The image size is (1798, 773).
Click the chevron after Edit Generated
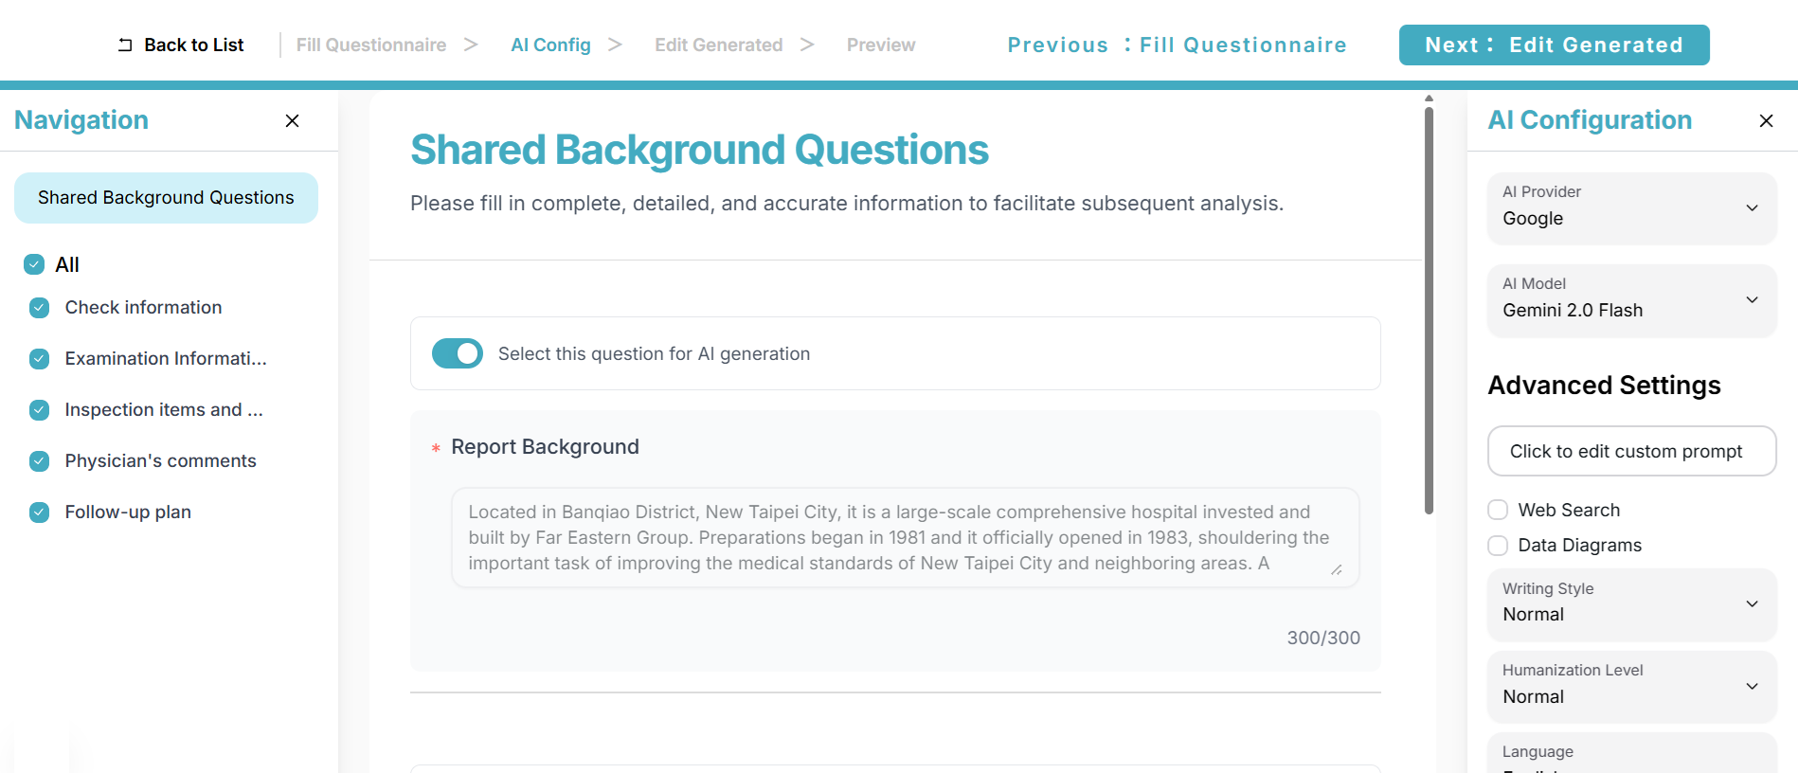click(x=807, y=45)
